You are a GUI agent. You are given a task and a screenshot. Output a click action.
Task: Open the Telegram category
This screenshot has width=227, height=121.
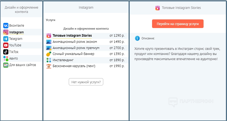[x=16, y=39]
